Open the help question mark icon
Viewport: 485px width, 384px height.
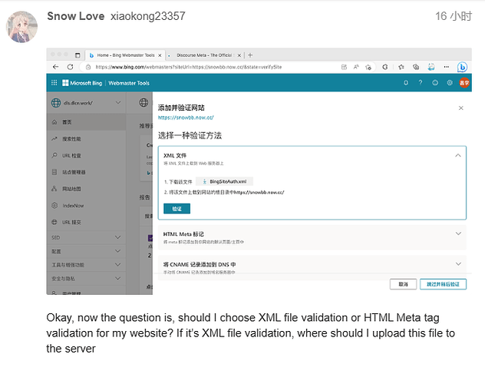pyautogui.click(x=420, y=82)
